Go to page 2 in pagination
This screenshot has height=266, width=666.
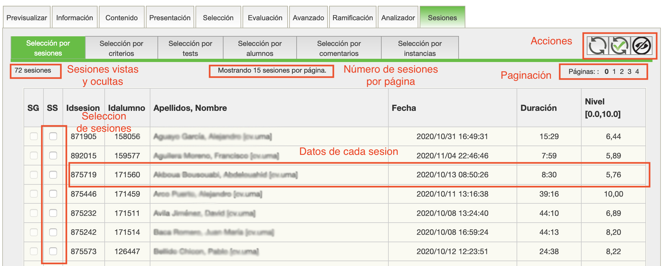[622, 72]
